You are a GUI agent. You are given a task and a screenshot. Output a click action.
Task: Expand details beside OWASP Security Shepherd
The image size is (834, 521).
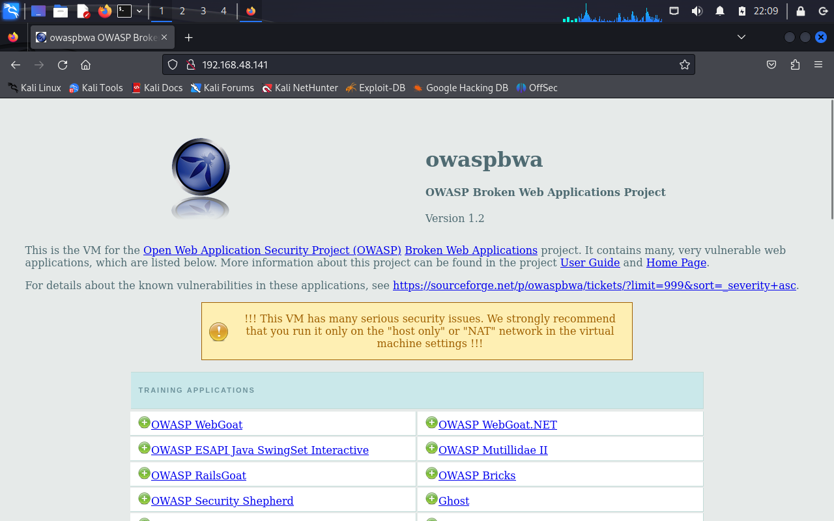point(145,499)
